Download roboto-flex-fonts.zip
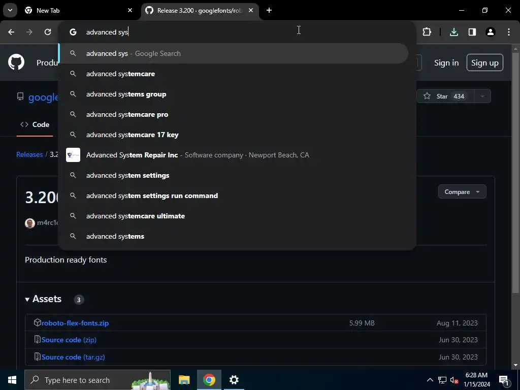 pos(75,323)
